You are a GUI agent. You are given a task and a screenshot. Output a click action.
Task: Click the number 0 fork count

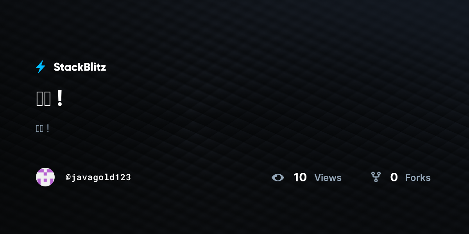(x=394, y=177)
